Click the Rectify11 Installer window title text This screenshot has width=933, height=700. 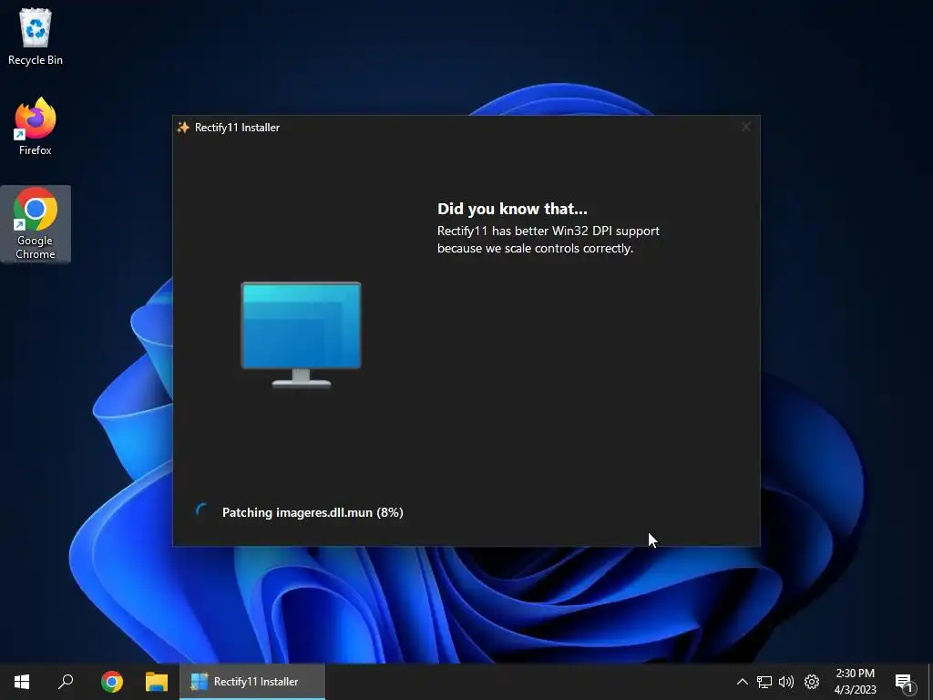coord(238,128)
